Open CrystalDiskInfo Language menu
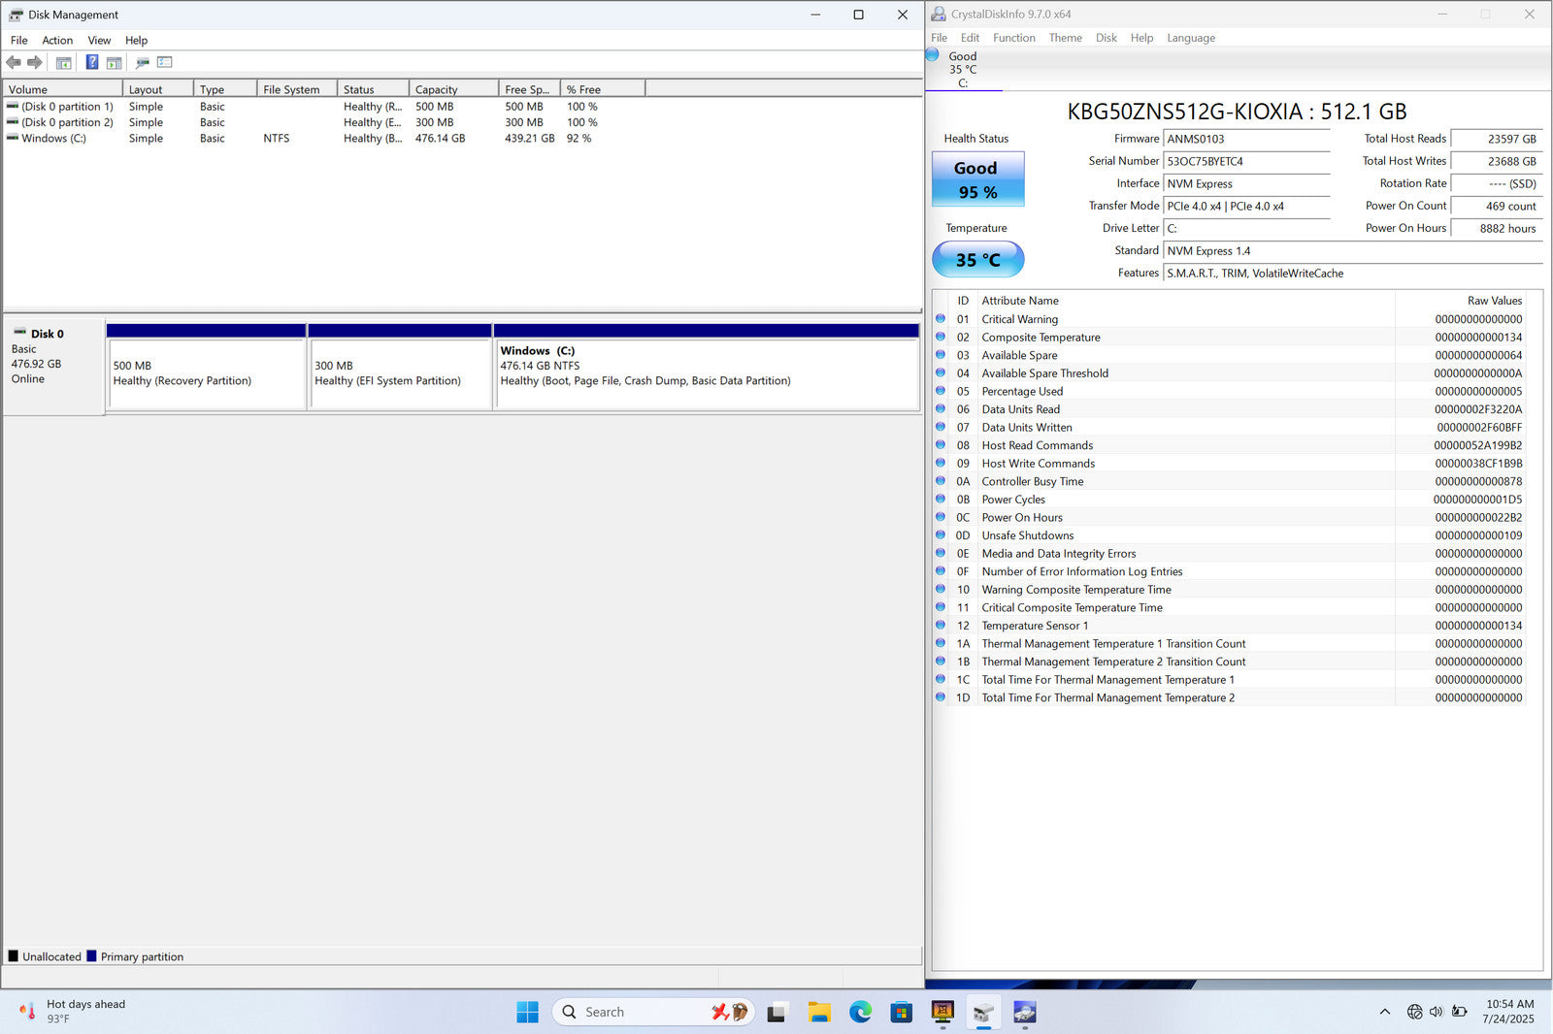Image resolution: width=1553 pixels, height=1034 pixels. (x=1191, y=38)
